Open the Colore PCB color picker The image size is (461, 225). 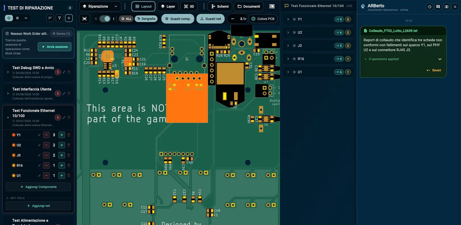click(x=263, y=19)
